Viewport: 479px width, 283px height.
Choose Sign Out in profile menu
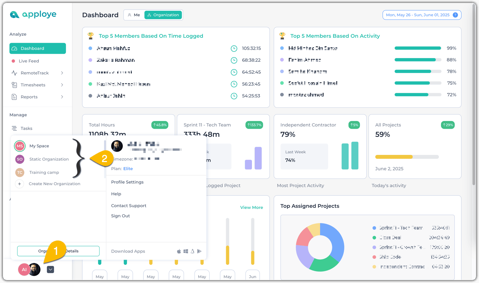point(120,216)
